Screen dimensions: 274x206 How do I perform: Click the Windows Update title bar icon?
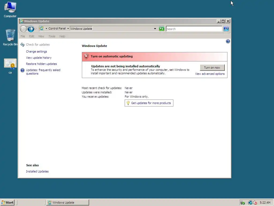point(21,21)
